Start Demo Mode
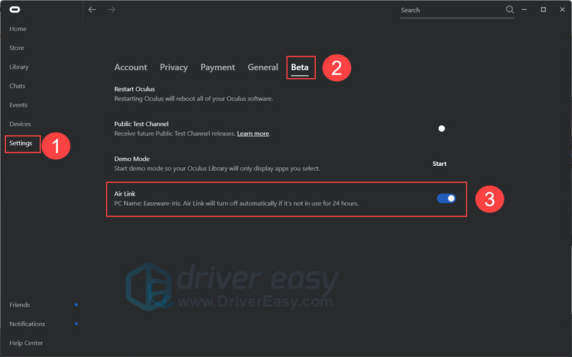572x357 pixels. (x=439, y=164)
